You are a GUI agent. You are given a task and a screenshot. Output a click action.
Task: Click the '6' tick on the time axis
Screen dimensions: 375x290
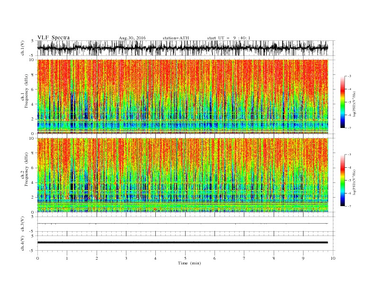click(x=214, y=258)
